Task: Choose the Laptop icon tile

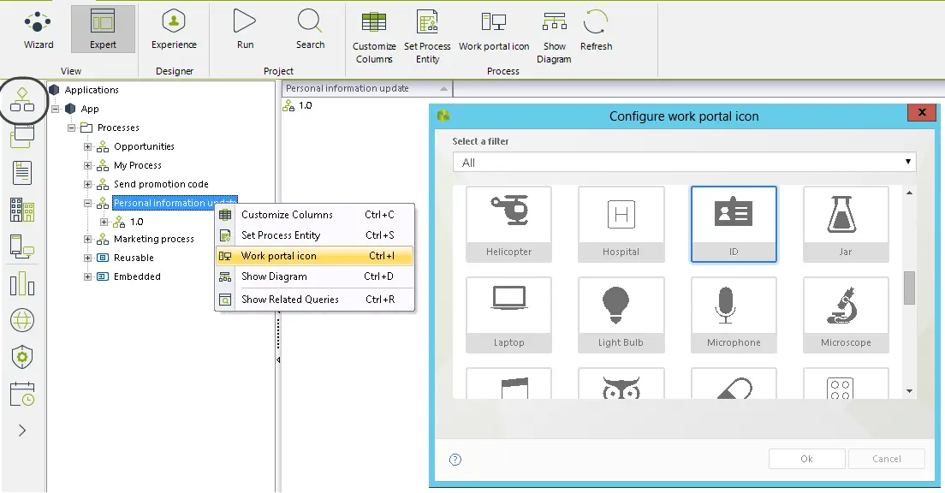Action: coord(508,315)
